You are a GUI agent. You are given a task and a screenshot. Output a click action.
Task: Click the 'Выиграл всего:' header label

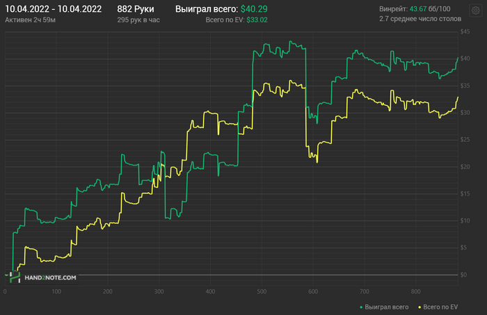pos(207,9)
